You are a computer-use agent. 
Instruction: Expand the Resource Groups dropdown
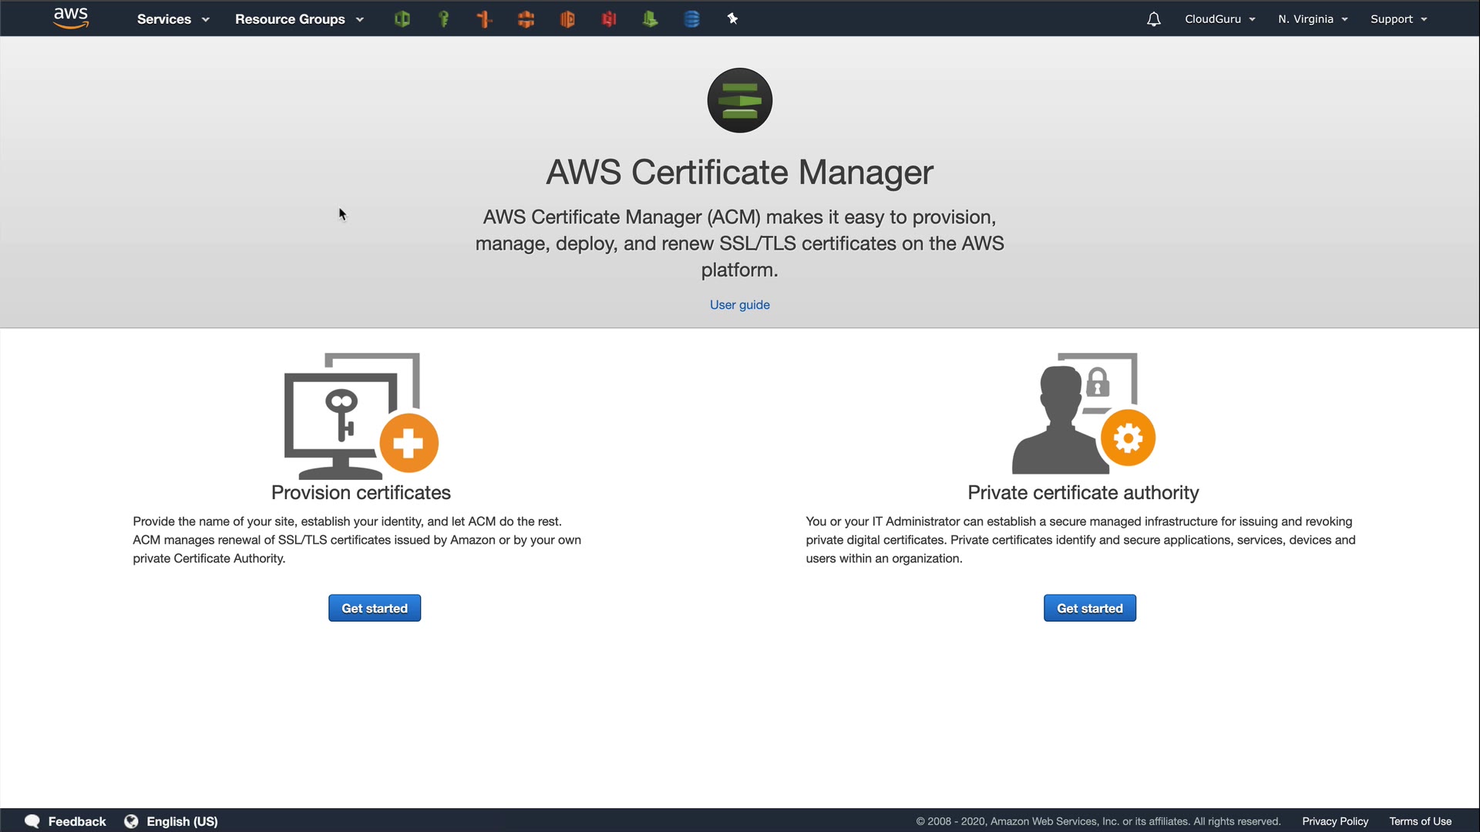click(x=299, y=19)
